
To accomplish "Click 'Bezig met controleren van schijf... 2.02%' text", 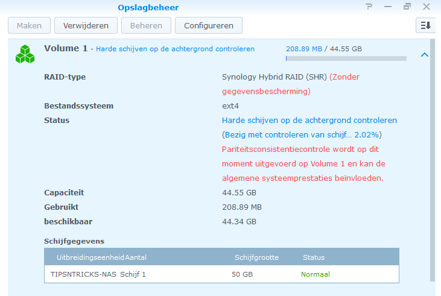I will click(302, 135).
